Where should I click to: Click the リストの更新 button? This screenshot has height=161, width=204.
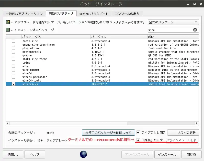pos(183,133)
